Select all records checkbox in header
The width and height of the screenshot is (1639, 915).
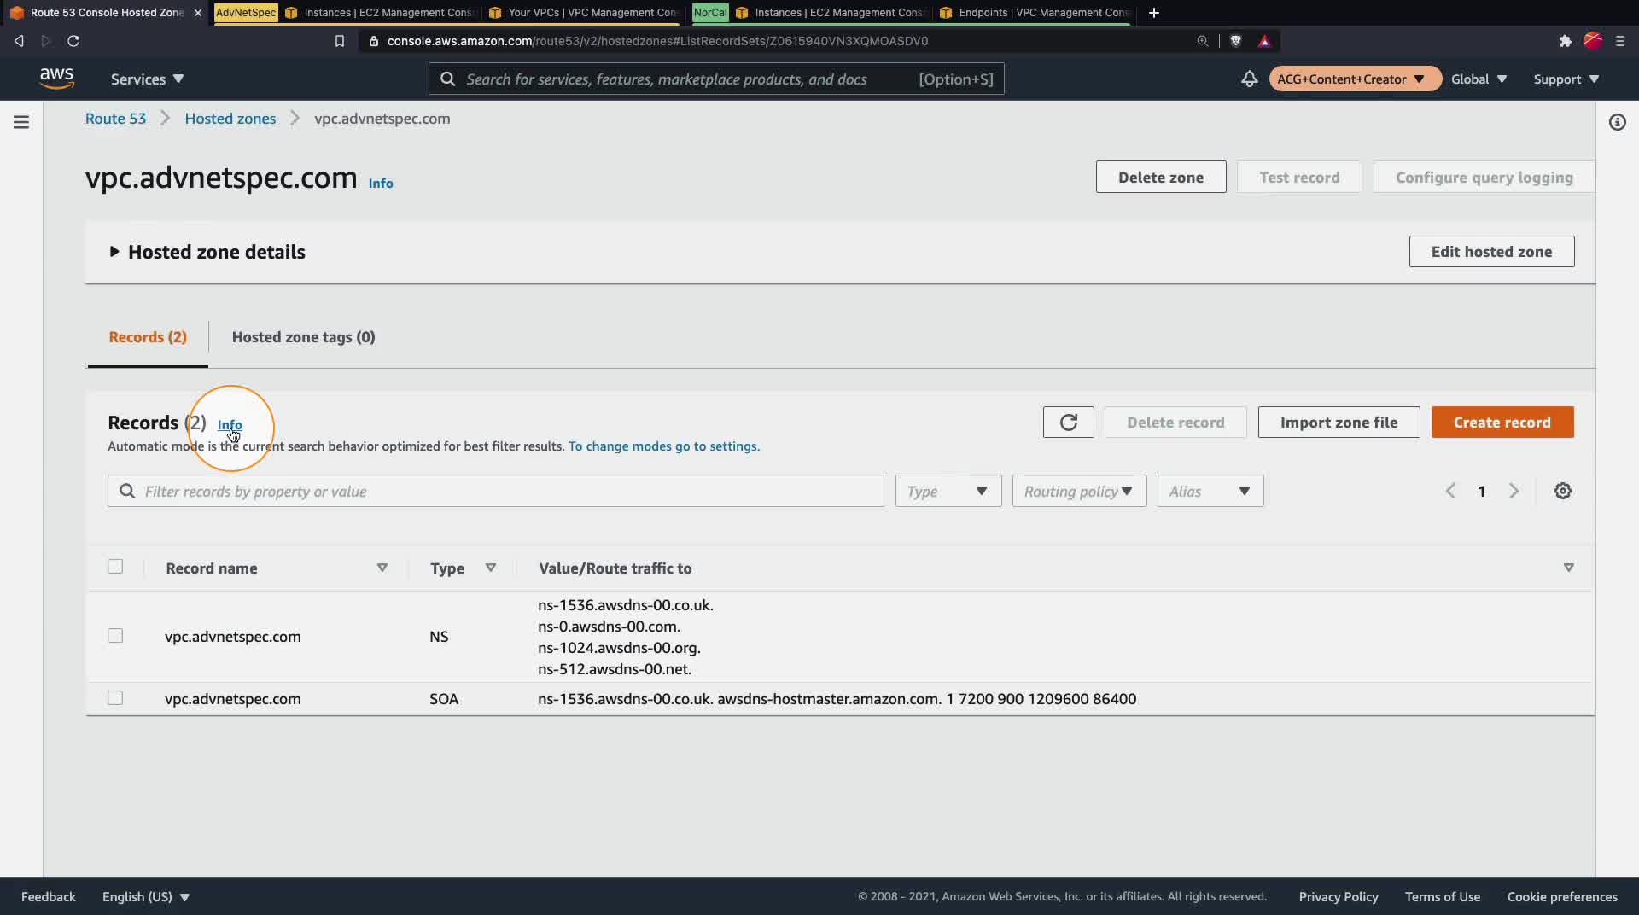[115, 567]
